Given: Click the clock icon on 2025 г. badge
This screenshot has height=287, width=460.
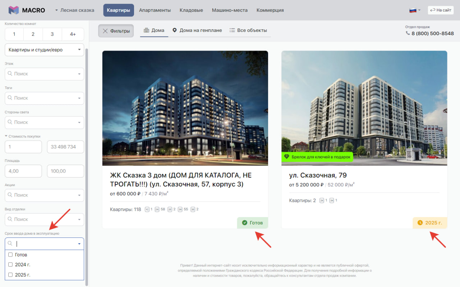Looking at the screenshot, I should click(x=420, y=223).
